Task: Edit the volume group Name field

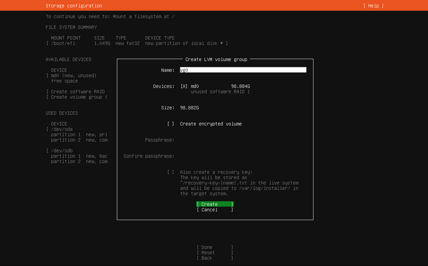Action: [x=243, y=70]
